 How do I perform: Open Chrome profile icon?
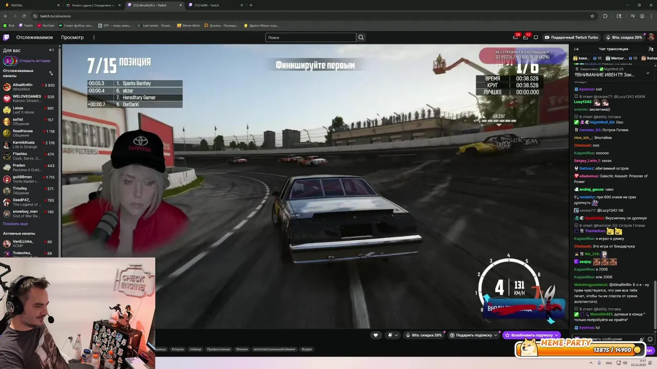[642, 16]
